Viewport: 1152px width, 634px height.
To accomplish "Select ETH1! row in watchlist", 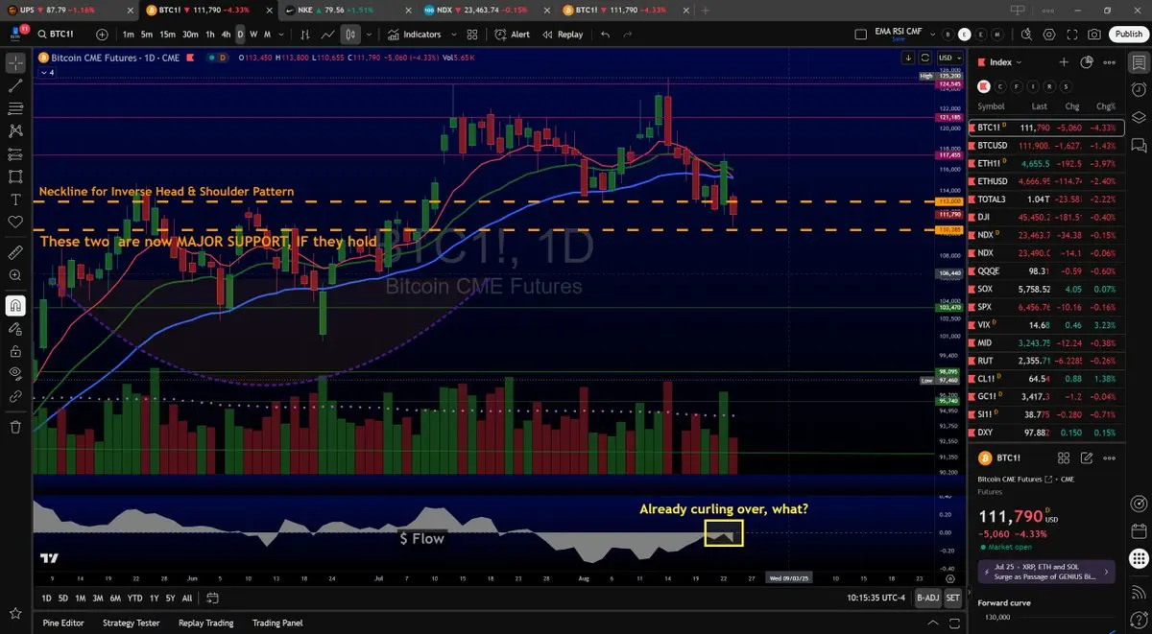I will coord(1045,163).
